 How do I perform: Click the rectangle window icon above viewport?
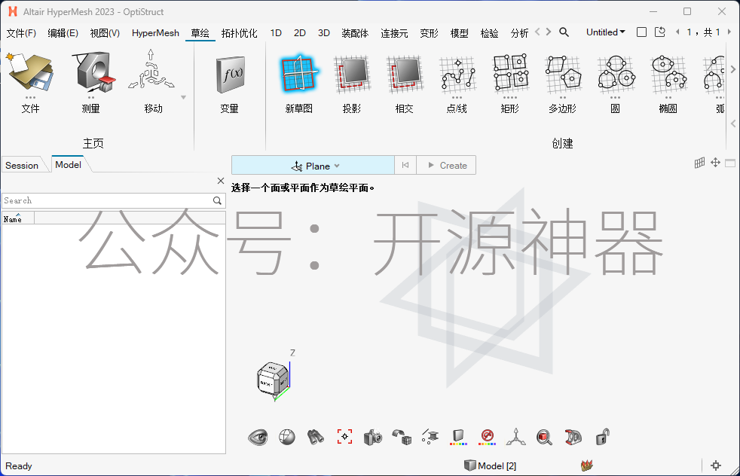pos(730,163)
